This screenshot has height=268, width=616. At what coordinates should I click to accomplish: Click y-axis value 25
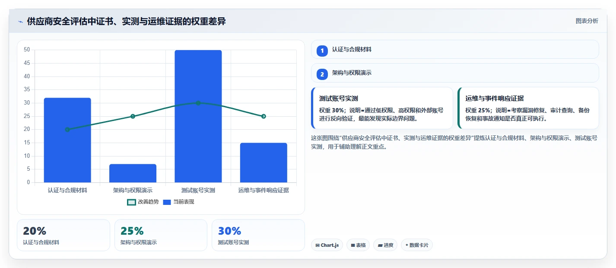[27, 116]
